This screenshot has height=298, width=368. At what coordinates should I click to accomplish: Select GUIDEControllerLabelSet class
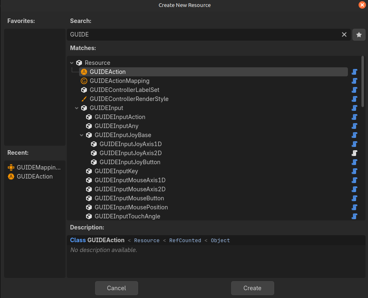pyautogui.click(x=125, y=90)
